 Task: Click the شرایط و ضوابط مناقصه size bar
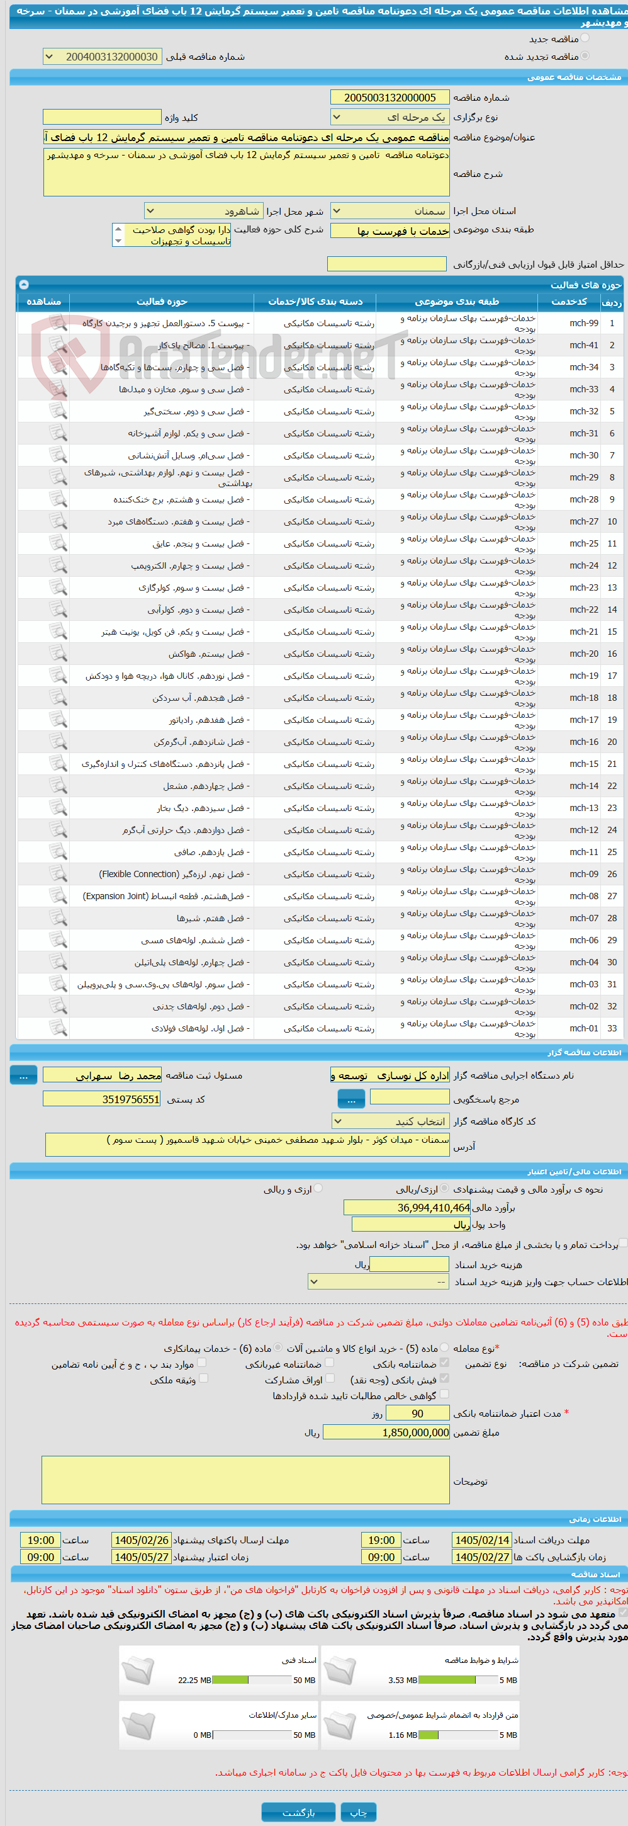click(458, 1680)
